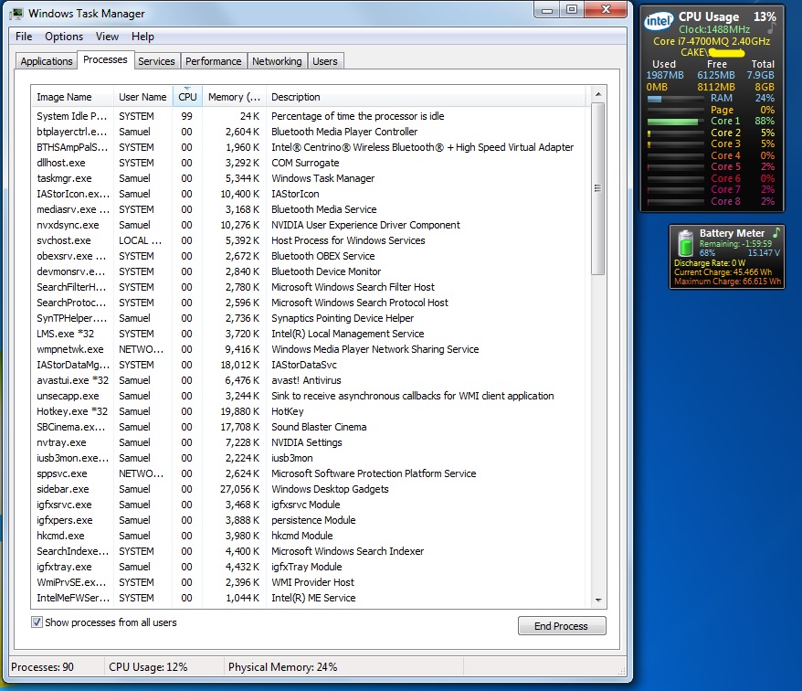Switch to the Networking tab
Viewport: 802px width, 691px height.
click(277, 61)
